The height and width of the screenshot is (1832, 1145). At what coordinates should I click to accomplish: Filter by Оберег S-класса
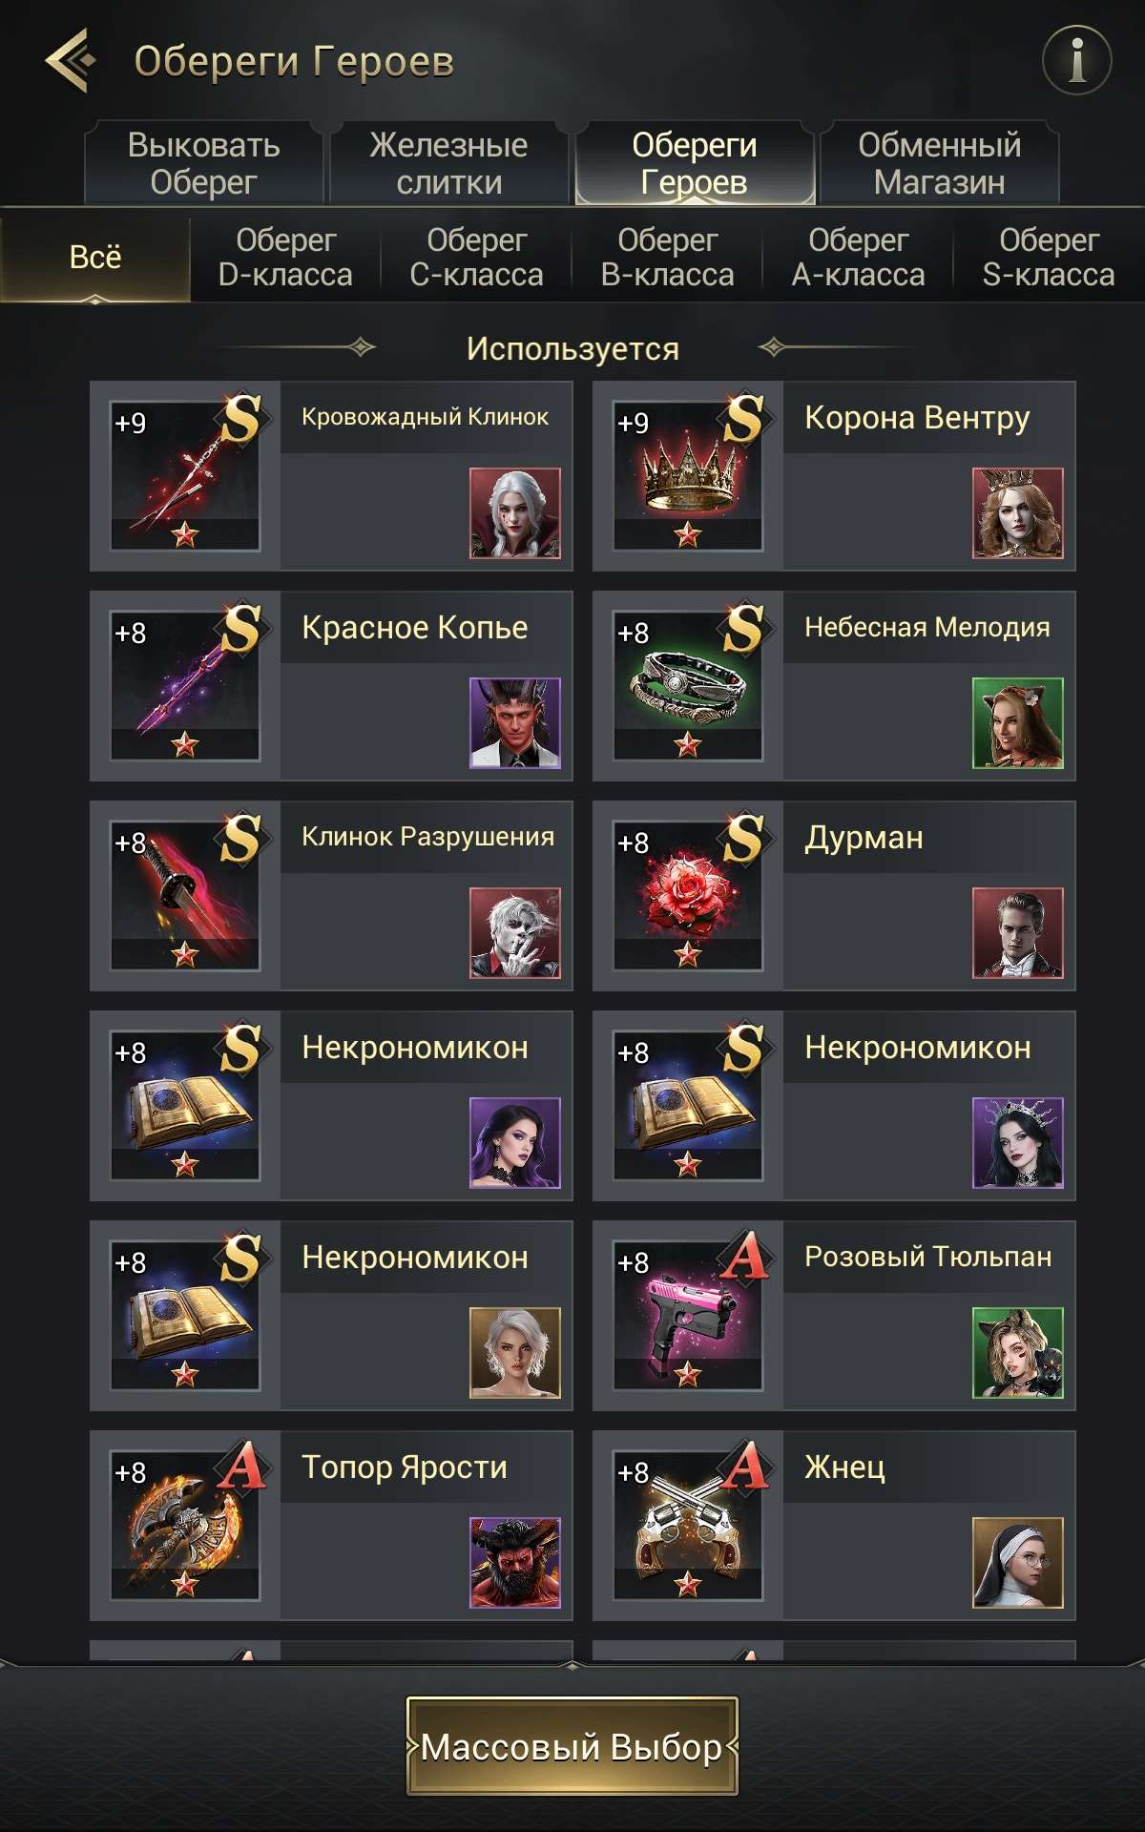pos(1049,258)
